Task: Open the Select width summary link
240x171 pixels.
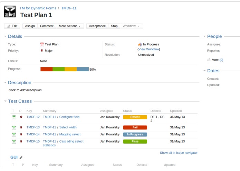Action: pyautogui.click(x=68, y=127)
